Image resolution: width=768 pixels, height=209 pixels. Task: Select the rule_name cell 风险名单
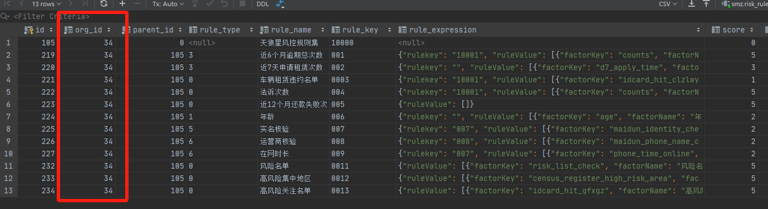coord(293,166)
